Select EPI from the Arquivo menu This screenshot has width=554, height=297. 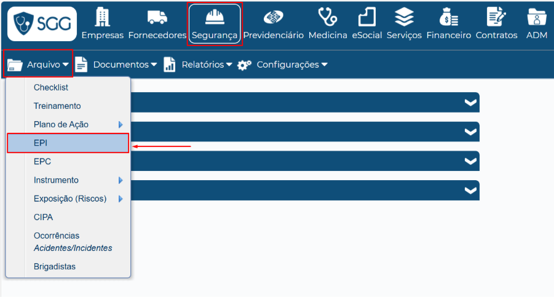coord(68,143)
